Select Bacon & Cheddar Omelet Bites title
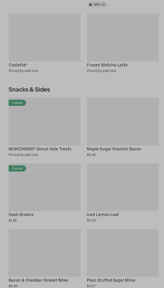Image resolution: width=164 pixels, height=288 pixels. coord(38,280)
